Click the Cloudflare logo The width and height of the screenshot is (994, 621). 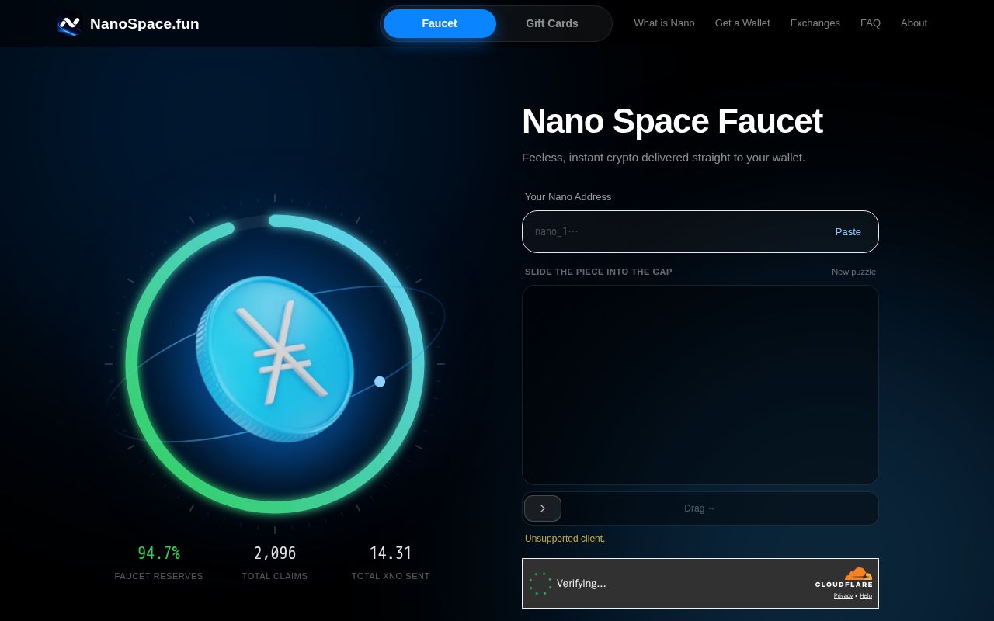(844, 578)
